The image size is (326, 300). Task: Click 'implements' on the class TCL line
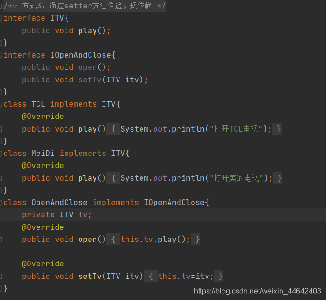[x=74, y=104]
